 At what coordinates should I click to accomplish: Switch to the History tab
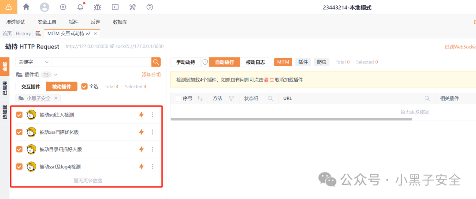click(x=23, y=34)
